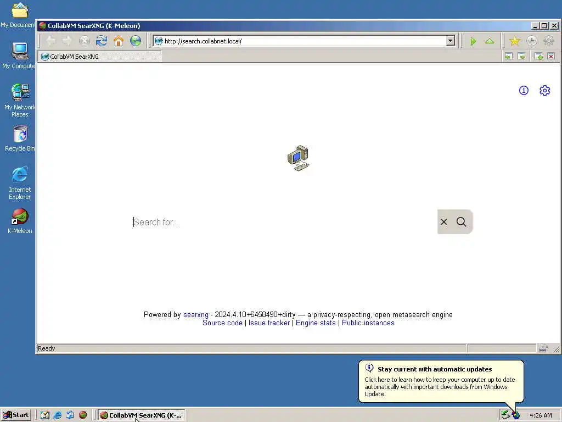The width and height of the screenshot is (562, 422).
Task: Click the printer icon in status bar
Action: tap(543, 348)
